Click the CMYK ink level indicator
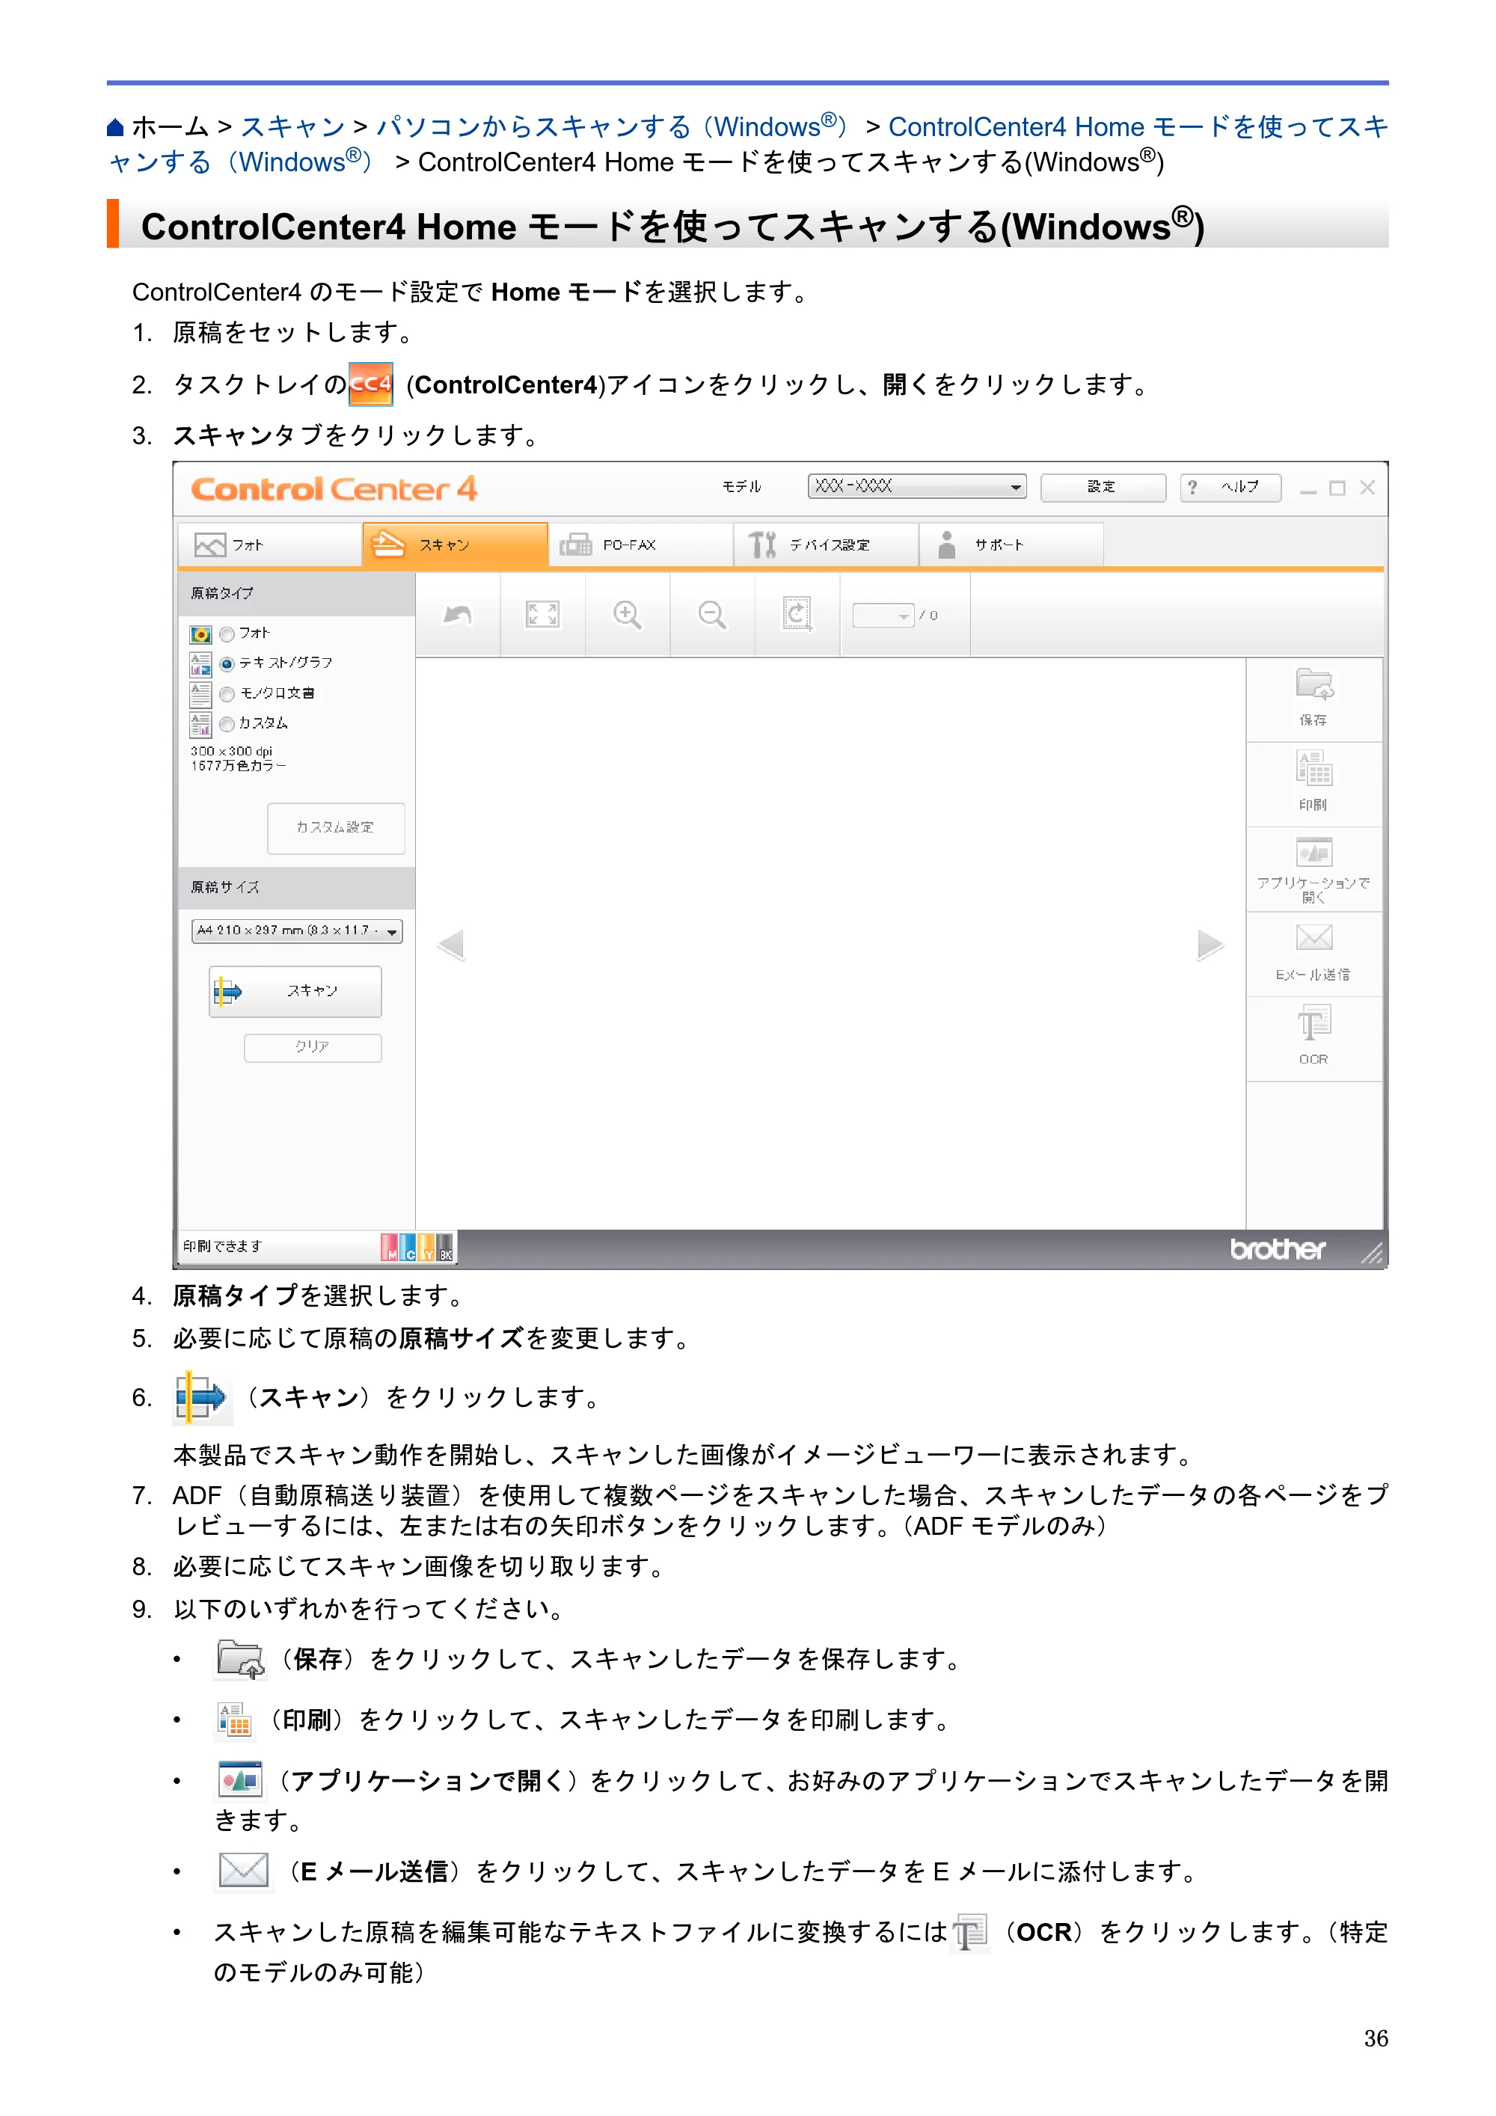 [417, 1248]
